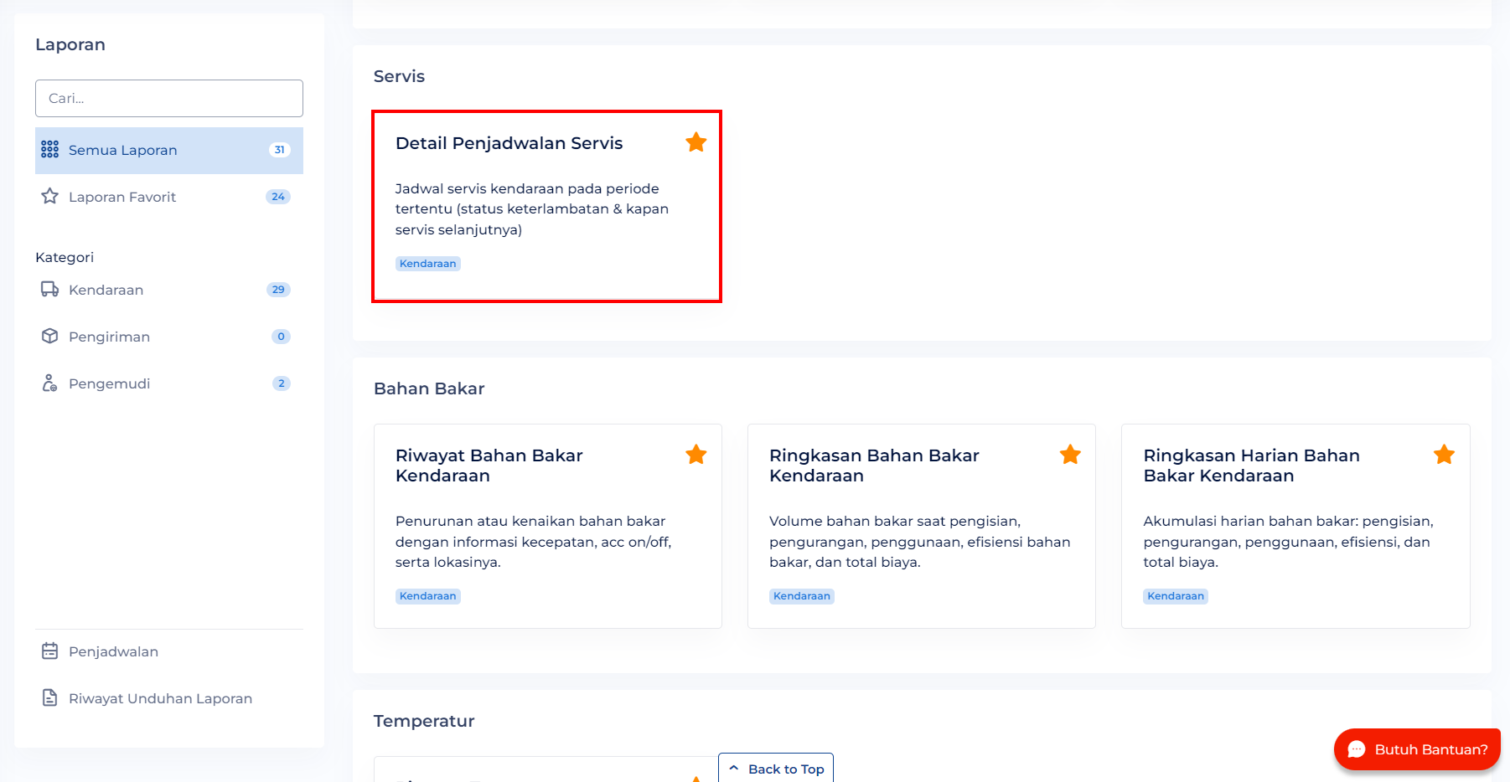The image size is (1510, 782).
Task: Click the 29 count badge on Kendaraan
Action: [278, 290]
